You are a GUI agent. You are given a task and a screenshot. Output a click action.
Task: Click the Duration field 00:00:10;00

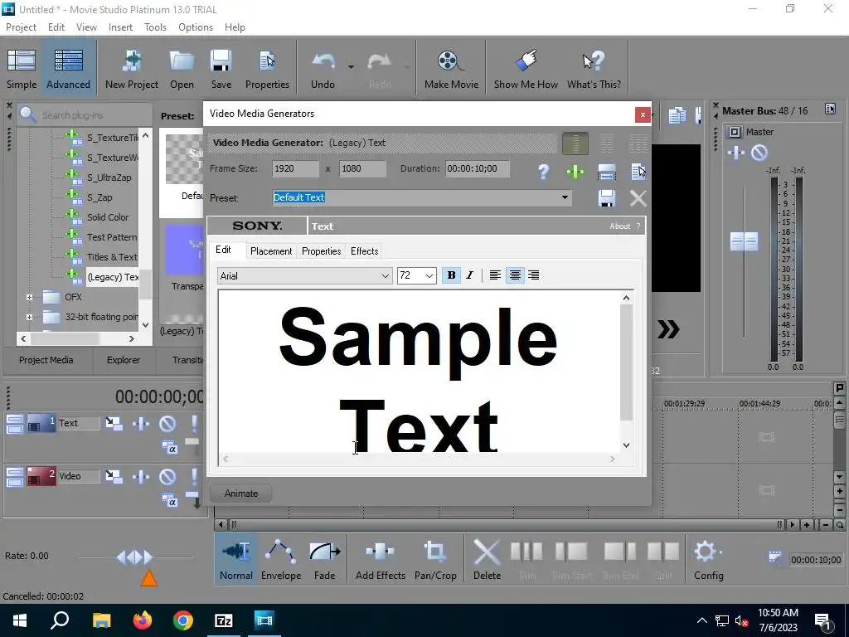point(478,169)
